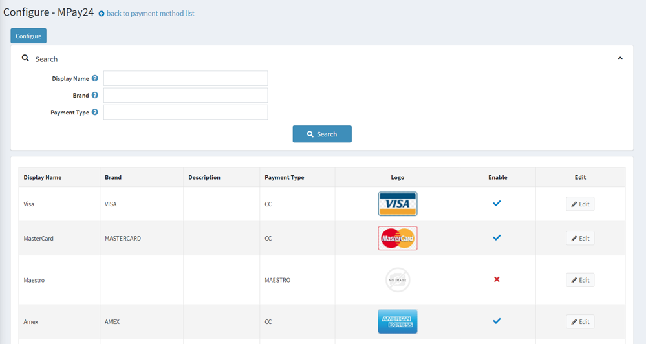646x344 pixels.
Task: Edit the MasterCard payment row
Action: [580, 238]
